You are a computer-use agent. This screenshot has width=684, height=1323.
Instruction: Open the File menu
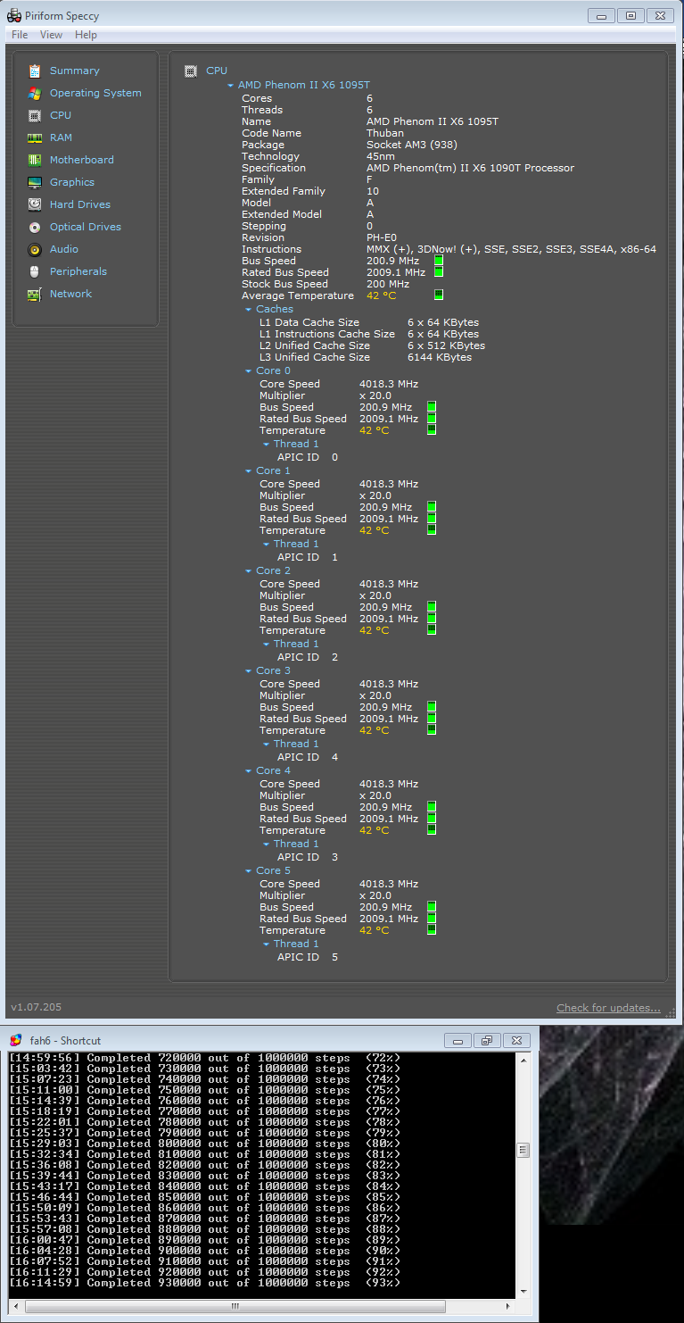[20, 35]
